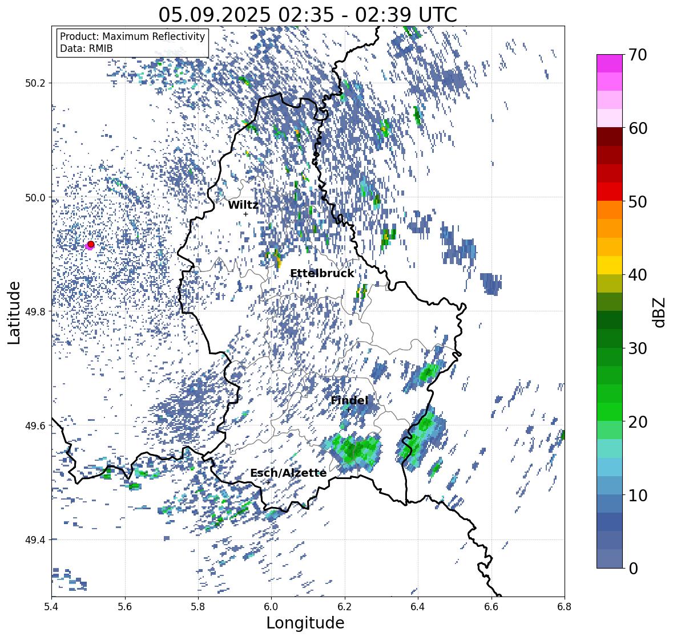Click the 6.2 longitude tick label
Image resolution: width=673 pixels, height=637 pixels.
tap(345, 607)
